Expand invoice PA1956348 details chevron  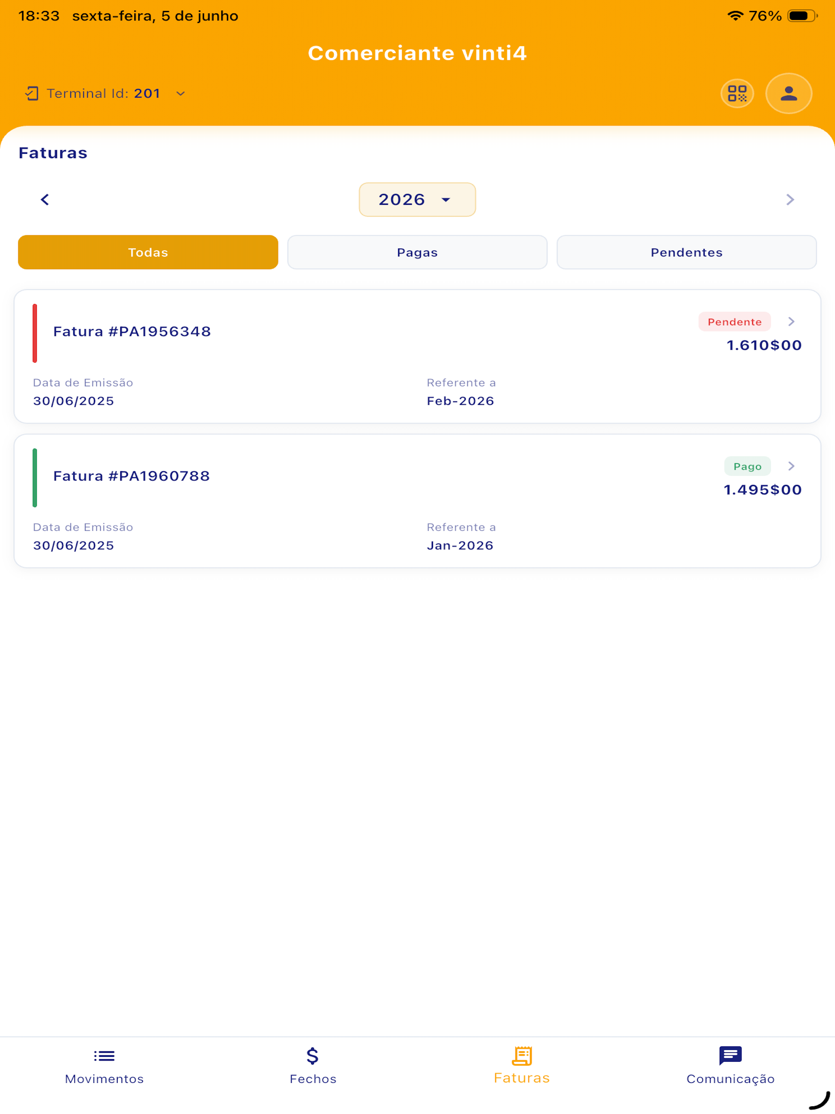pos(791,322)
